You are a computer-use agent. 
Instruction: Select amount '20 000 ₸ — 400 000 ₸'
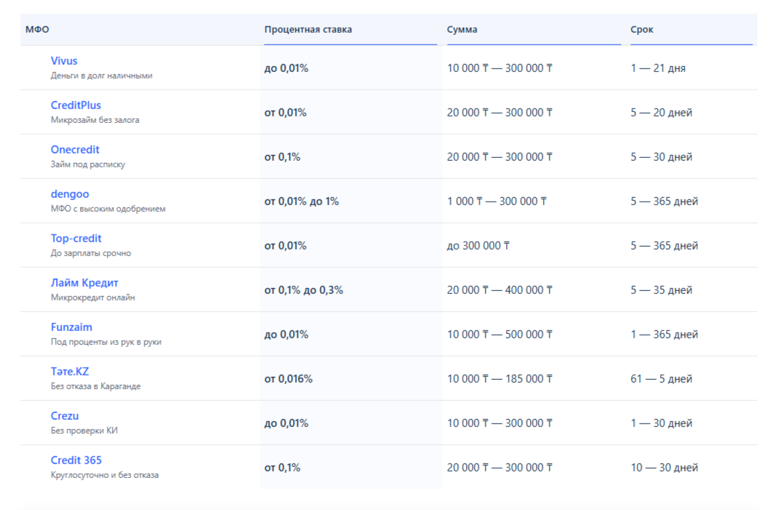[x=500, y=290]
